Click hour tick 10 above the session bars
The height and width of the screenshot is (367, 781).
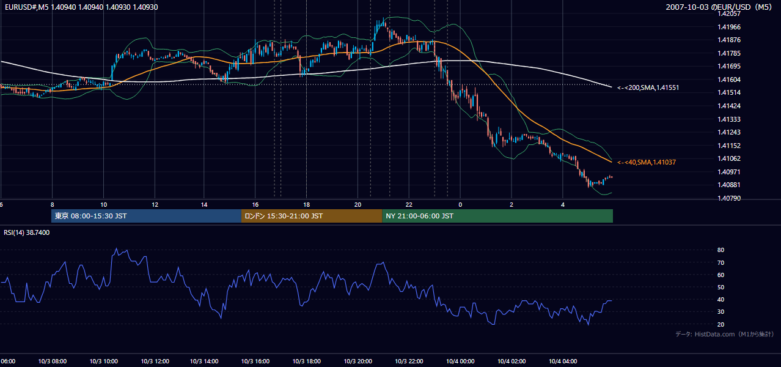pos(103,204)
